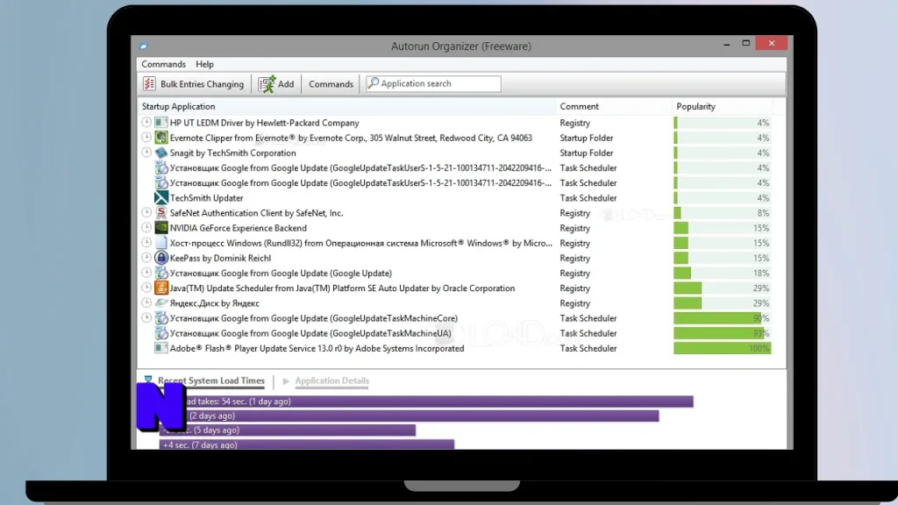This screenshot has width=898, height=505.
Task: Select KeePass by Dominik Reichl row
Action: [220, 259]
